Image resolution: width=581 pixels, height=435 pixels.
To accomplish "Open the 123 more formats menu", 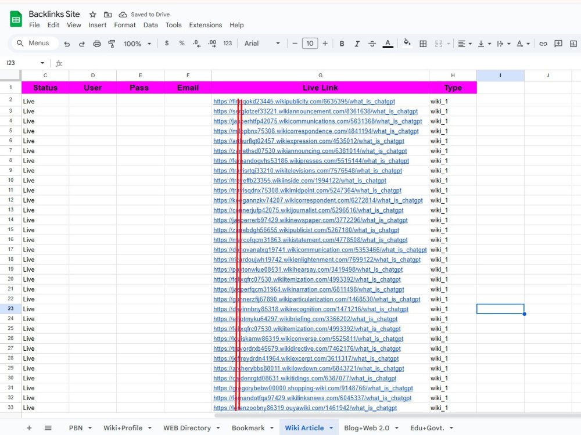I will pyautogui.click(x=228, y=44).
